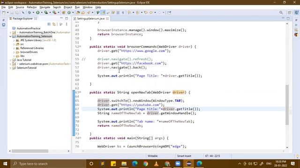
Task: Toggle Mark Occurrences highlighter icon
Action: pos(103,13)
